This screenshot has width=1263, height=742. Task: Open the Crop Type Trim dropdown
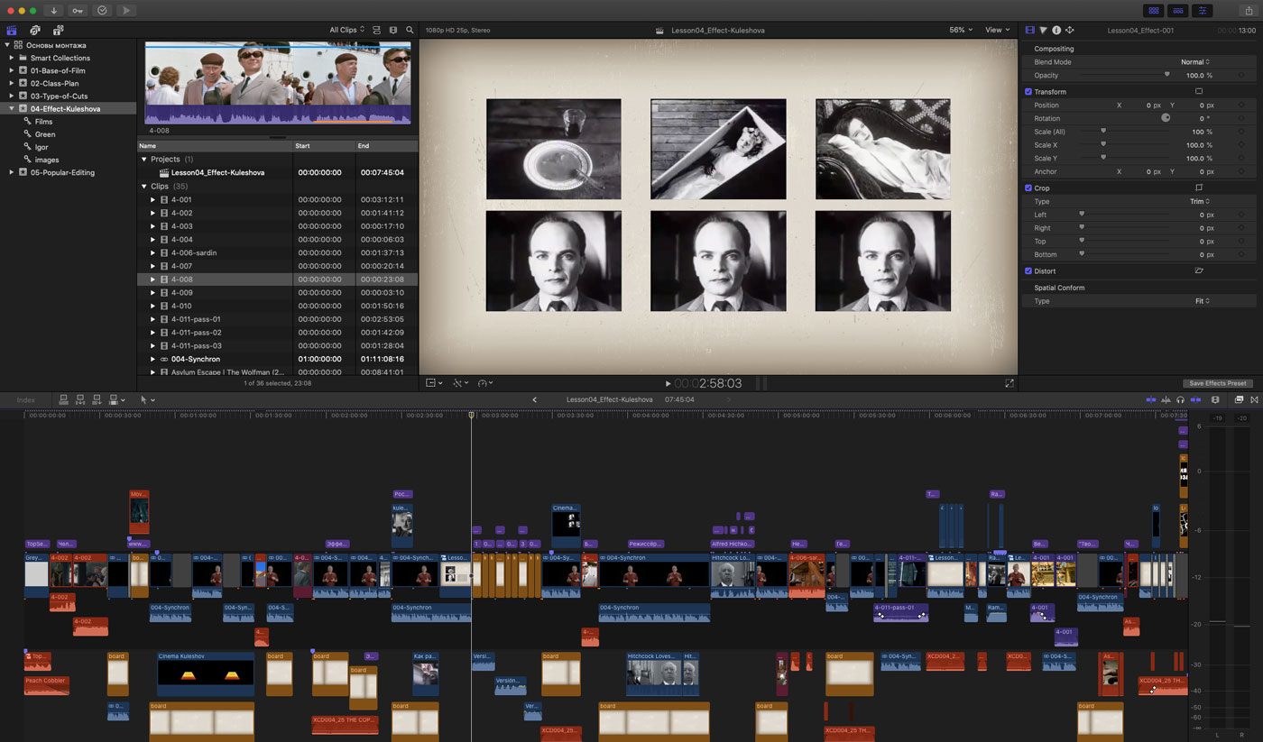point(1200,201)
